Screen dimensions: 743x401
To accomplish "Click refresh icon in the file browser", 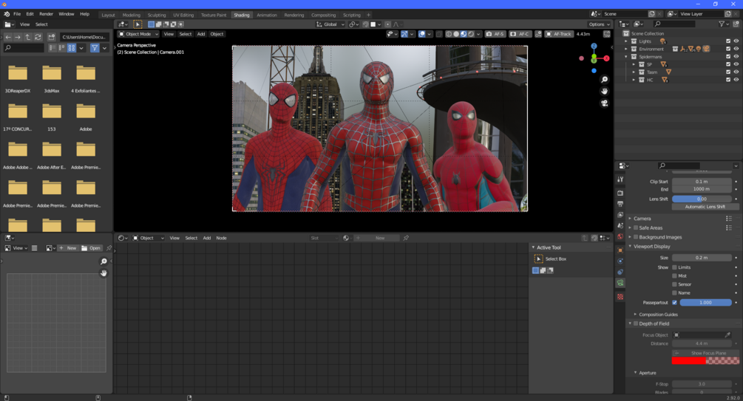I will [x=38, y=37].
